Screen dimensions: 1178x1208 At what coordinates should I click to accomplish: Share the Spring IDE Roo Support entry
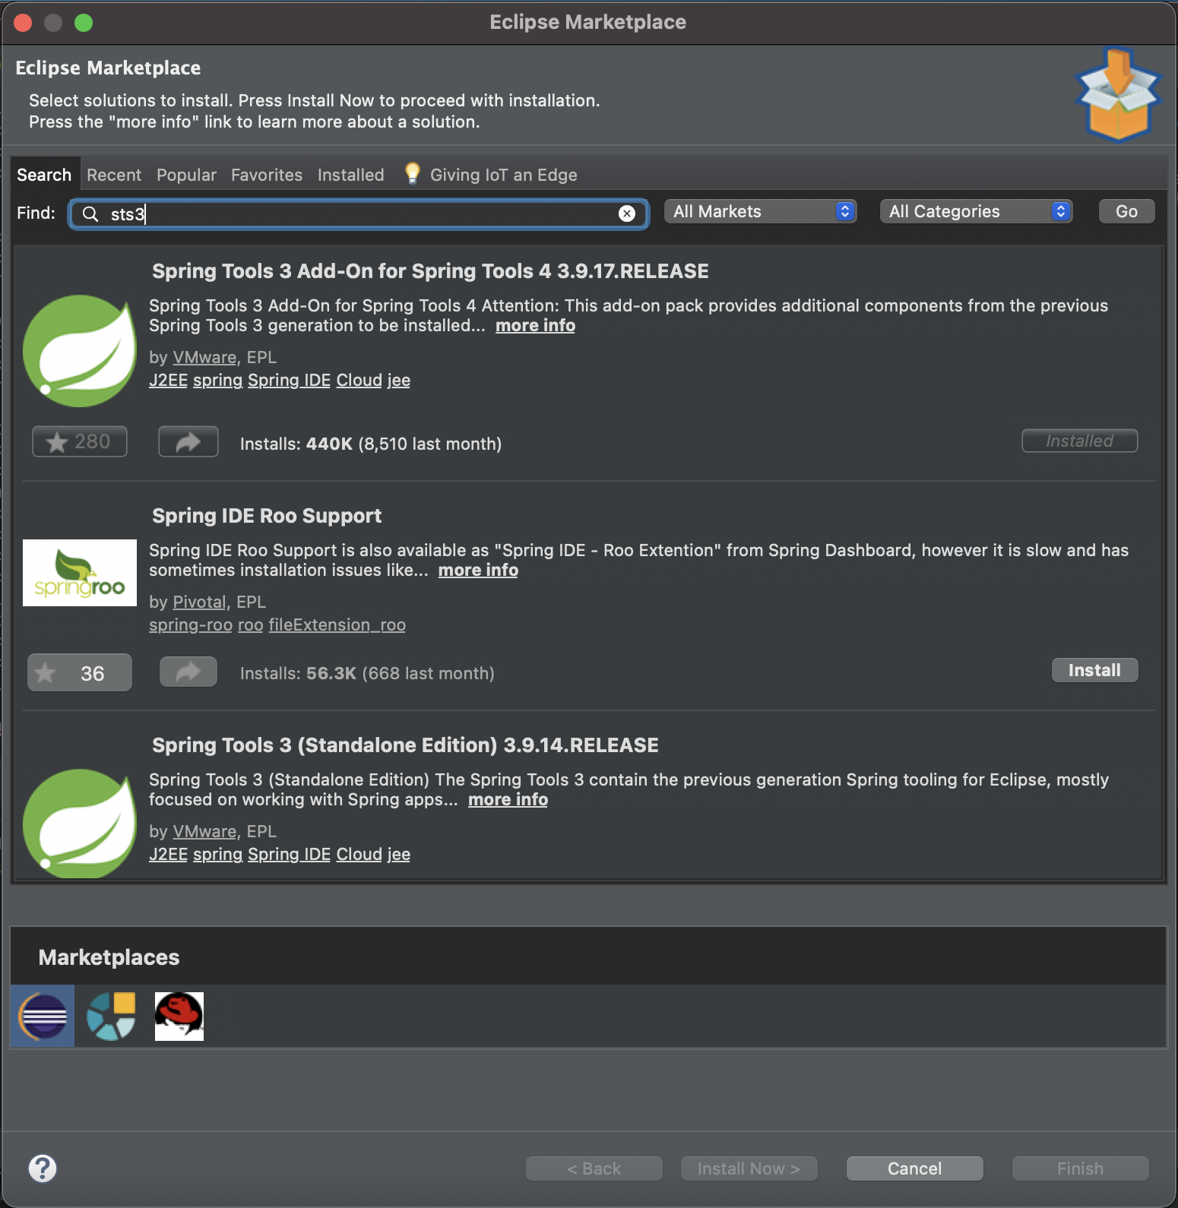point(188,672)
